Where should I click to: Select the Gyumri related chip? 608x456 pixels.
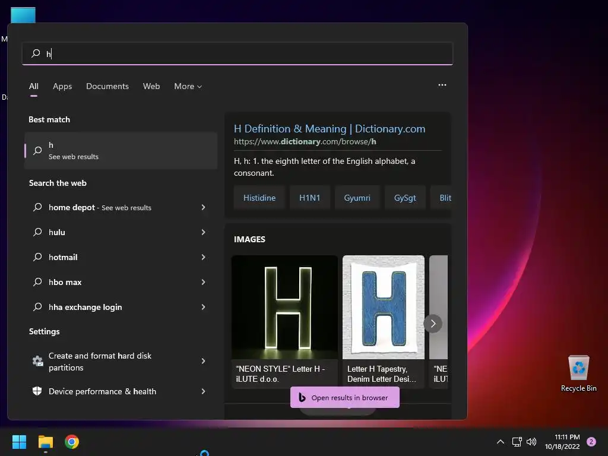(x=357, y=198)
